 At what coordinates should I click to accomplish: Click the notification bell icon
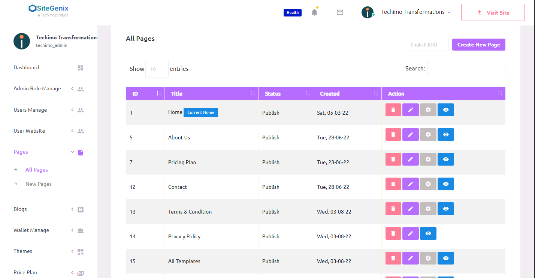tap(314, 12)
